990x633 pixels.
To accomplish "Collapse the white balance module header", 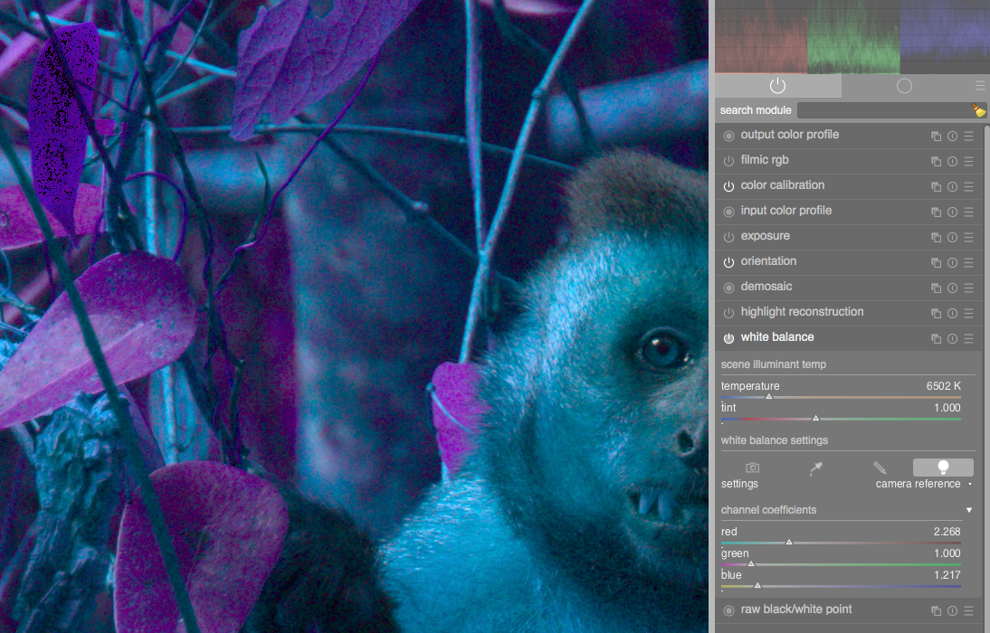I will click(x=777, y=337).
